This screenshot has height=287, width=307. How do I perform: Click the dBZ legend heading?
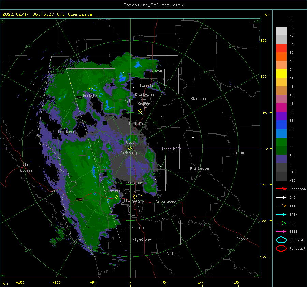click(x=289, y=18)
